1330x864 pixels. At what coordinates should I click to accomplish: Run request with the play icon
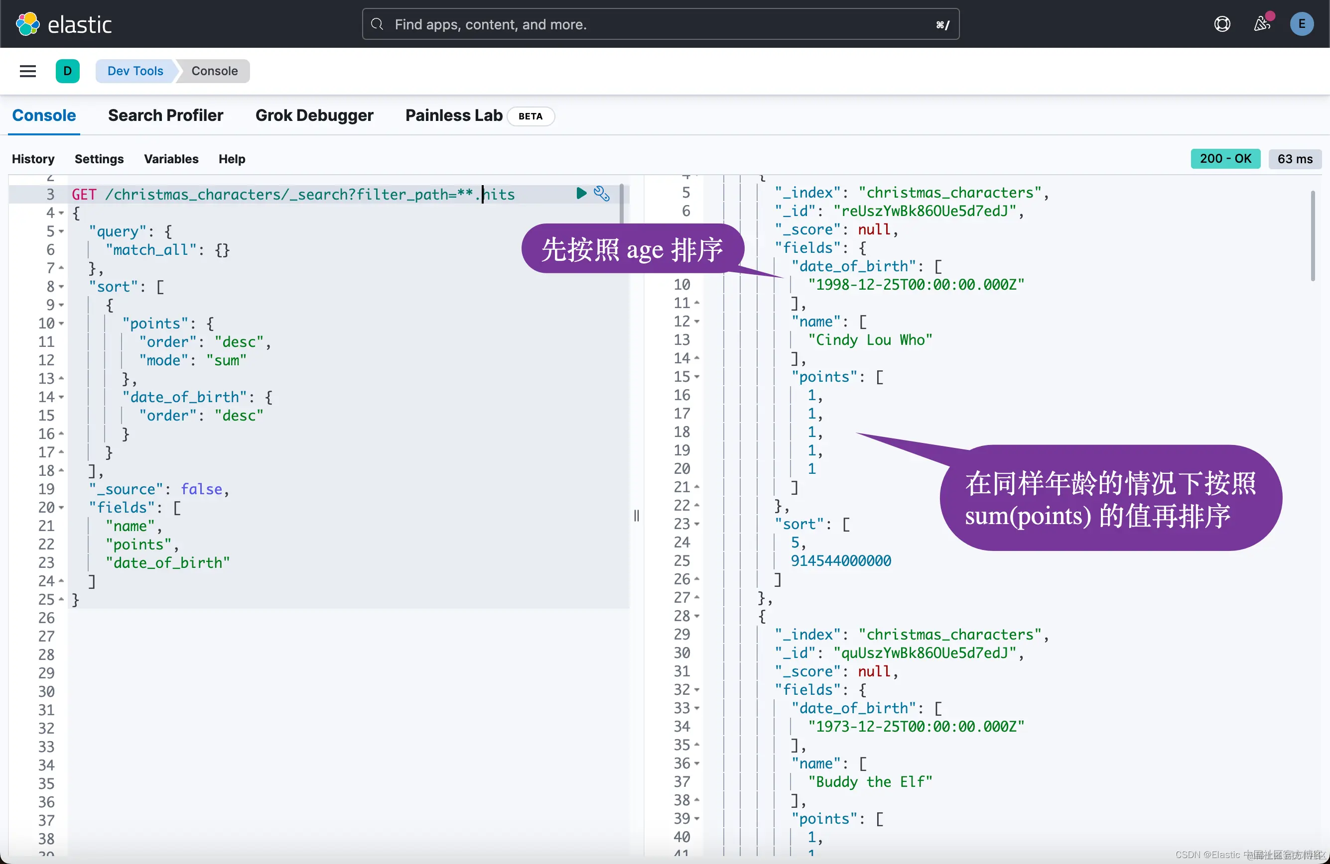pyautogui.click(x=581, y=193)
